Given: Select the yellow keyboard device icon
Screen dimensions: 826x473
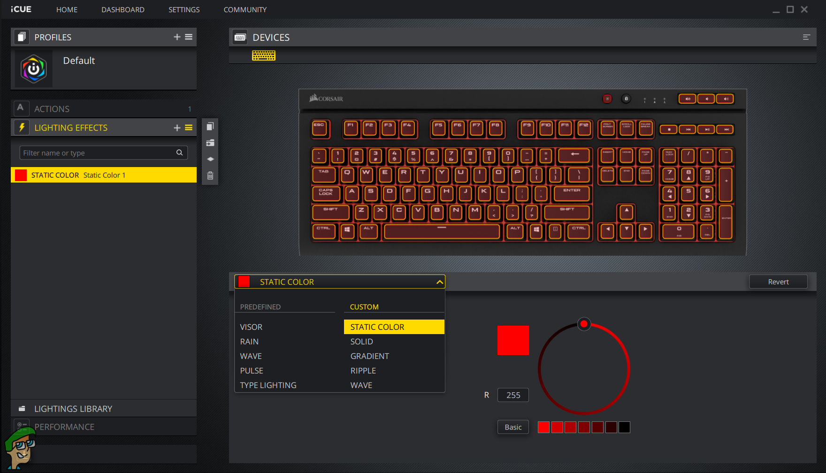Looking at the screenshot, I should pos(264,56).
